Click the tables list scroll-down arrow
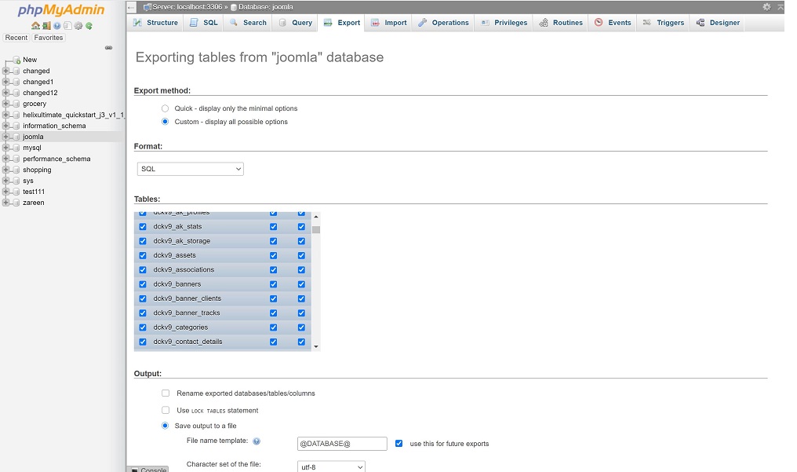 point(316,347)
